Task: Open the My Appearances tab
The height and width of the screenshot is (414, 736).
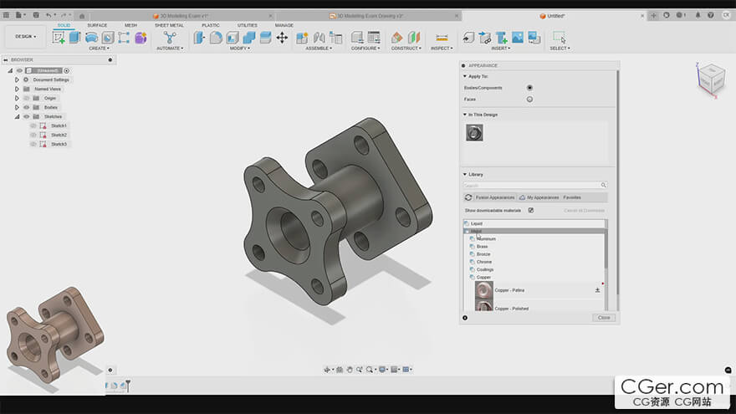Action: 539,197
